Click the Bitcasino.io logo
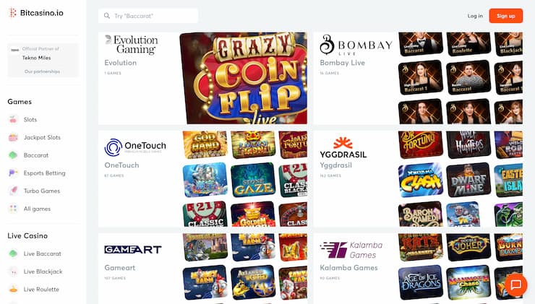Screen dimensions: 535x304 [36, 13]
